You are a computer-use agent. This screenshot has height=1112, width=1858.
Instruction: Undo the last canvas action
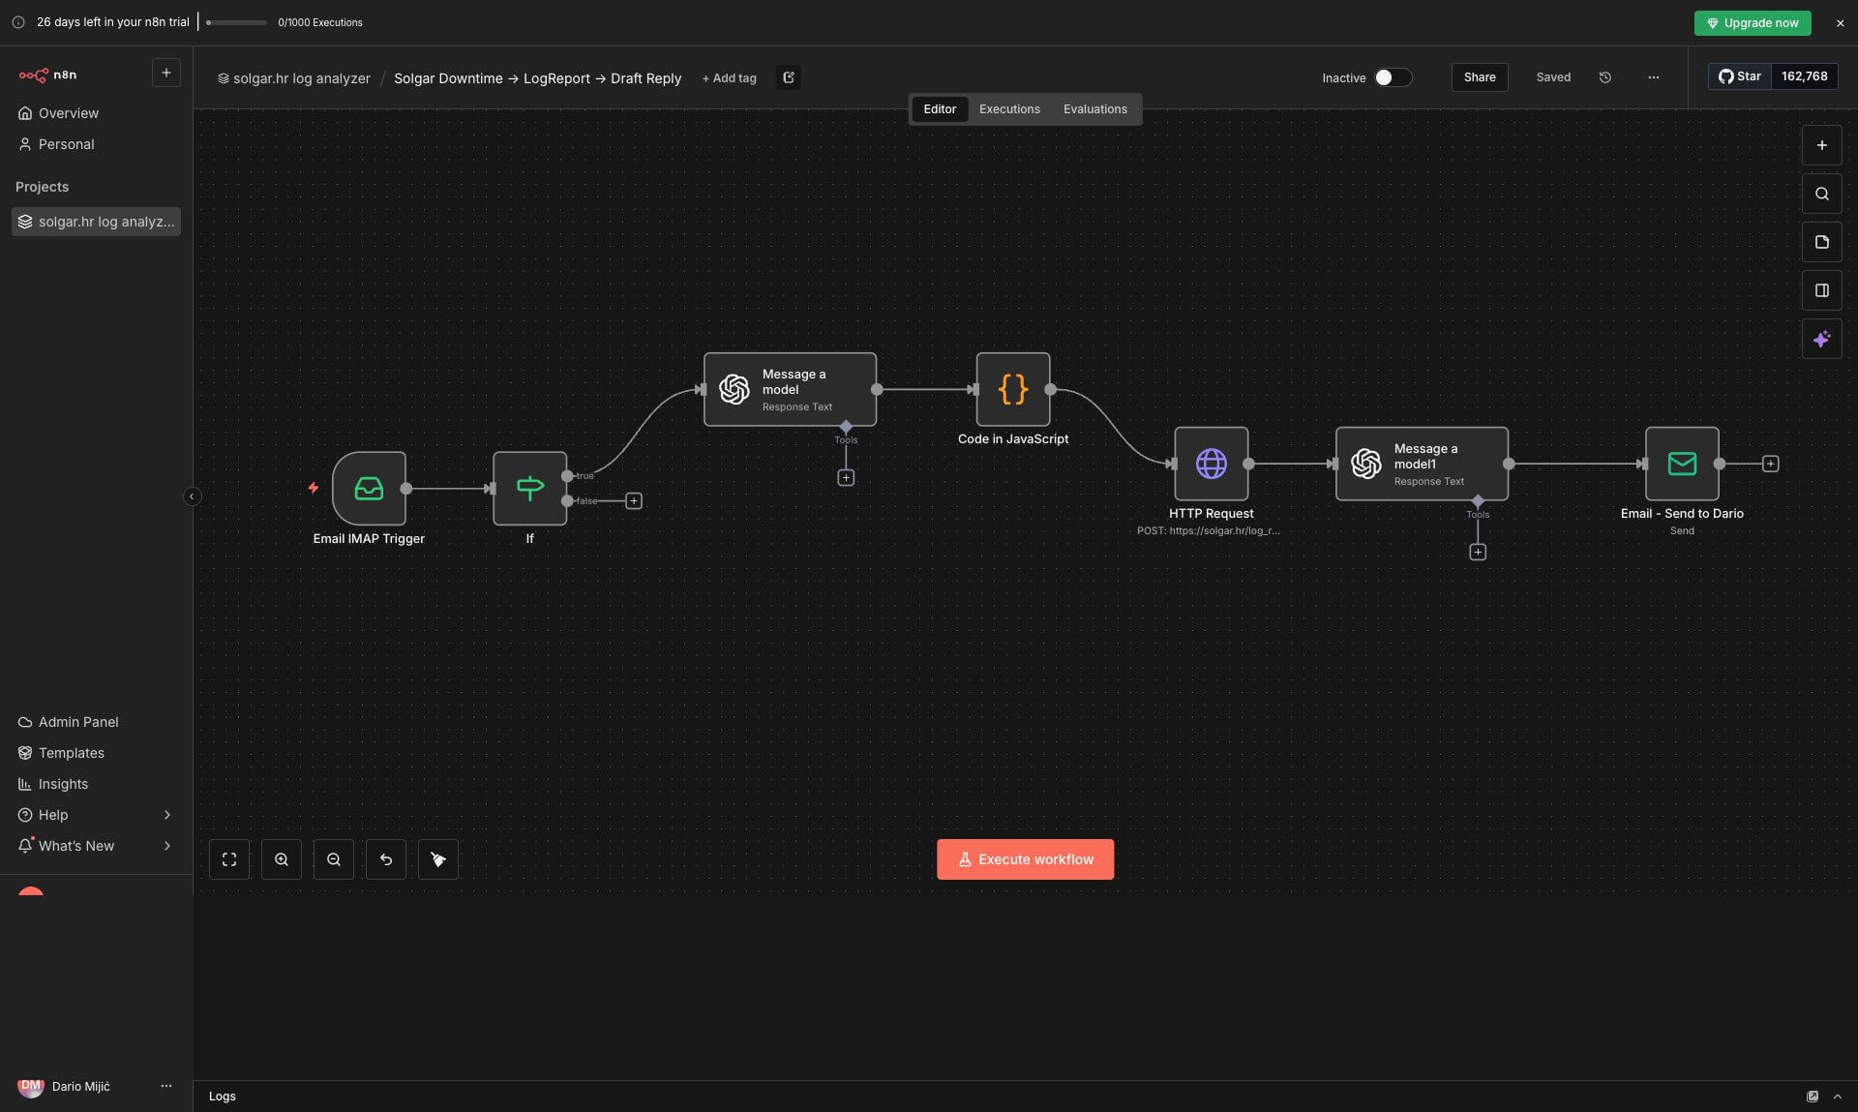(x=385, y=859)
